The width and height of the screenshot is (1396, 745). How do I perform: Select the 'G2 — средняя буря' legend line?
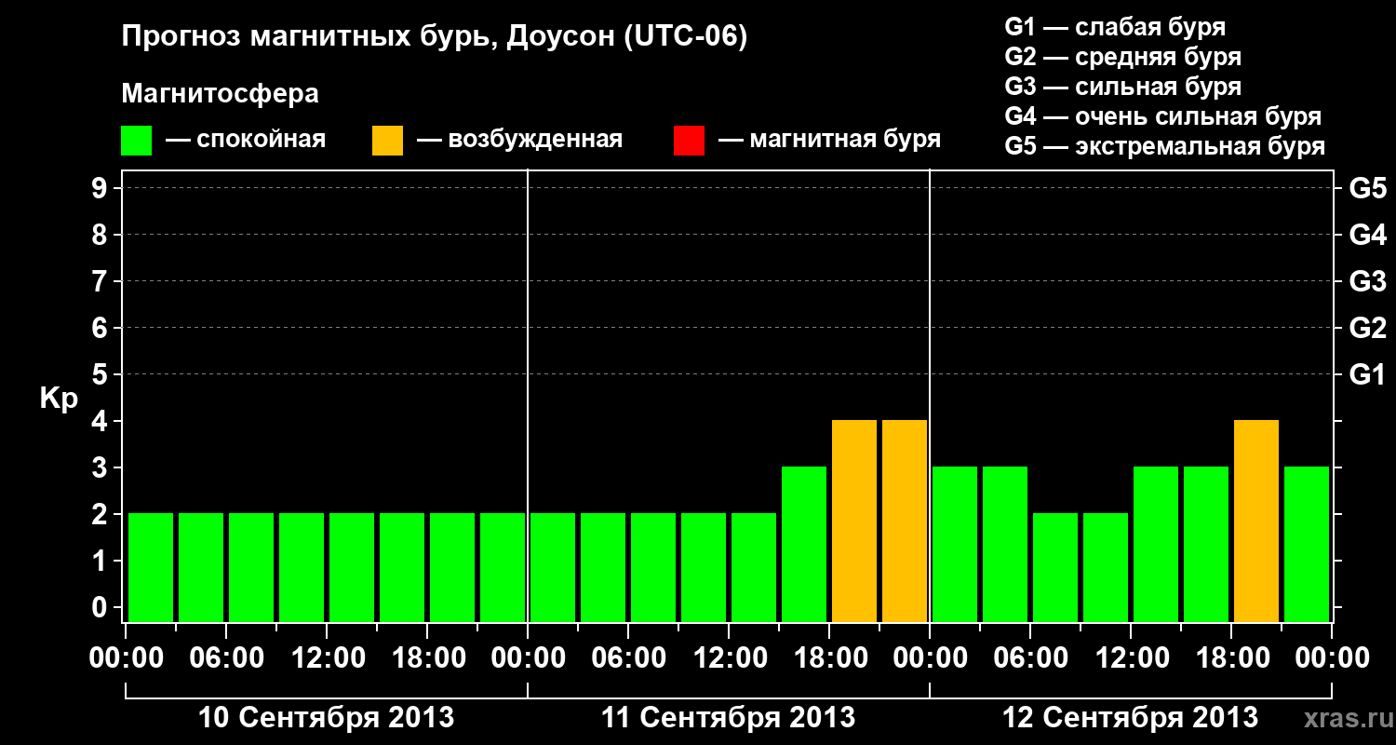click(x=1123, y=57)
